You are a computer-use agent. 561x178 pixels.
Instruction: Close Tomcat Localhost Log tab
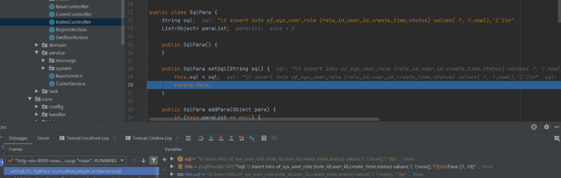pos(115,138)
